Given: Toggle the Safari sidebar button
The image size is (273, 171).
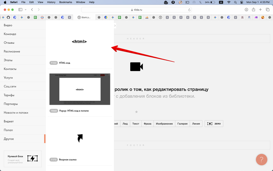Looking at the screenshot, I should (x=20, y=9).
